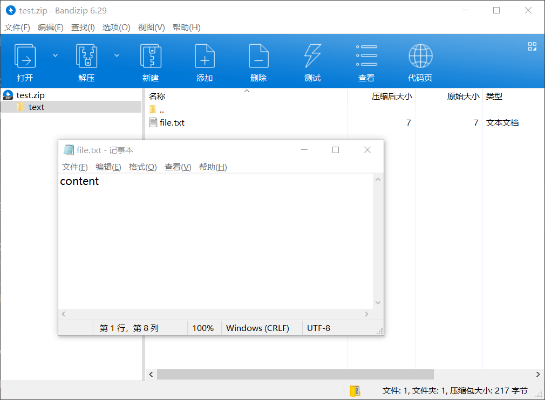Open Bandizip 查找(I) menu

coord(83,27)
